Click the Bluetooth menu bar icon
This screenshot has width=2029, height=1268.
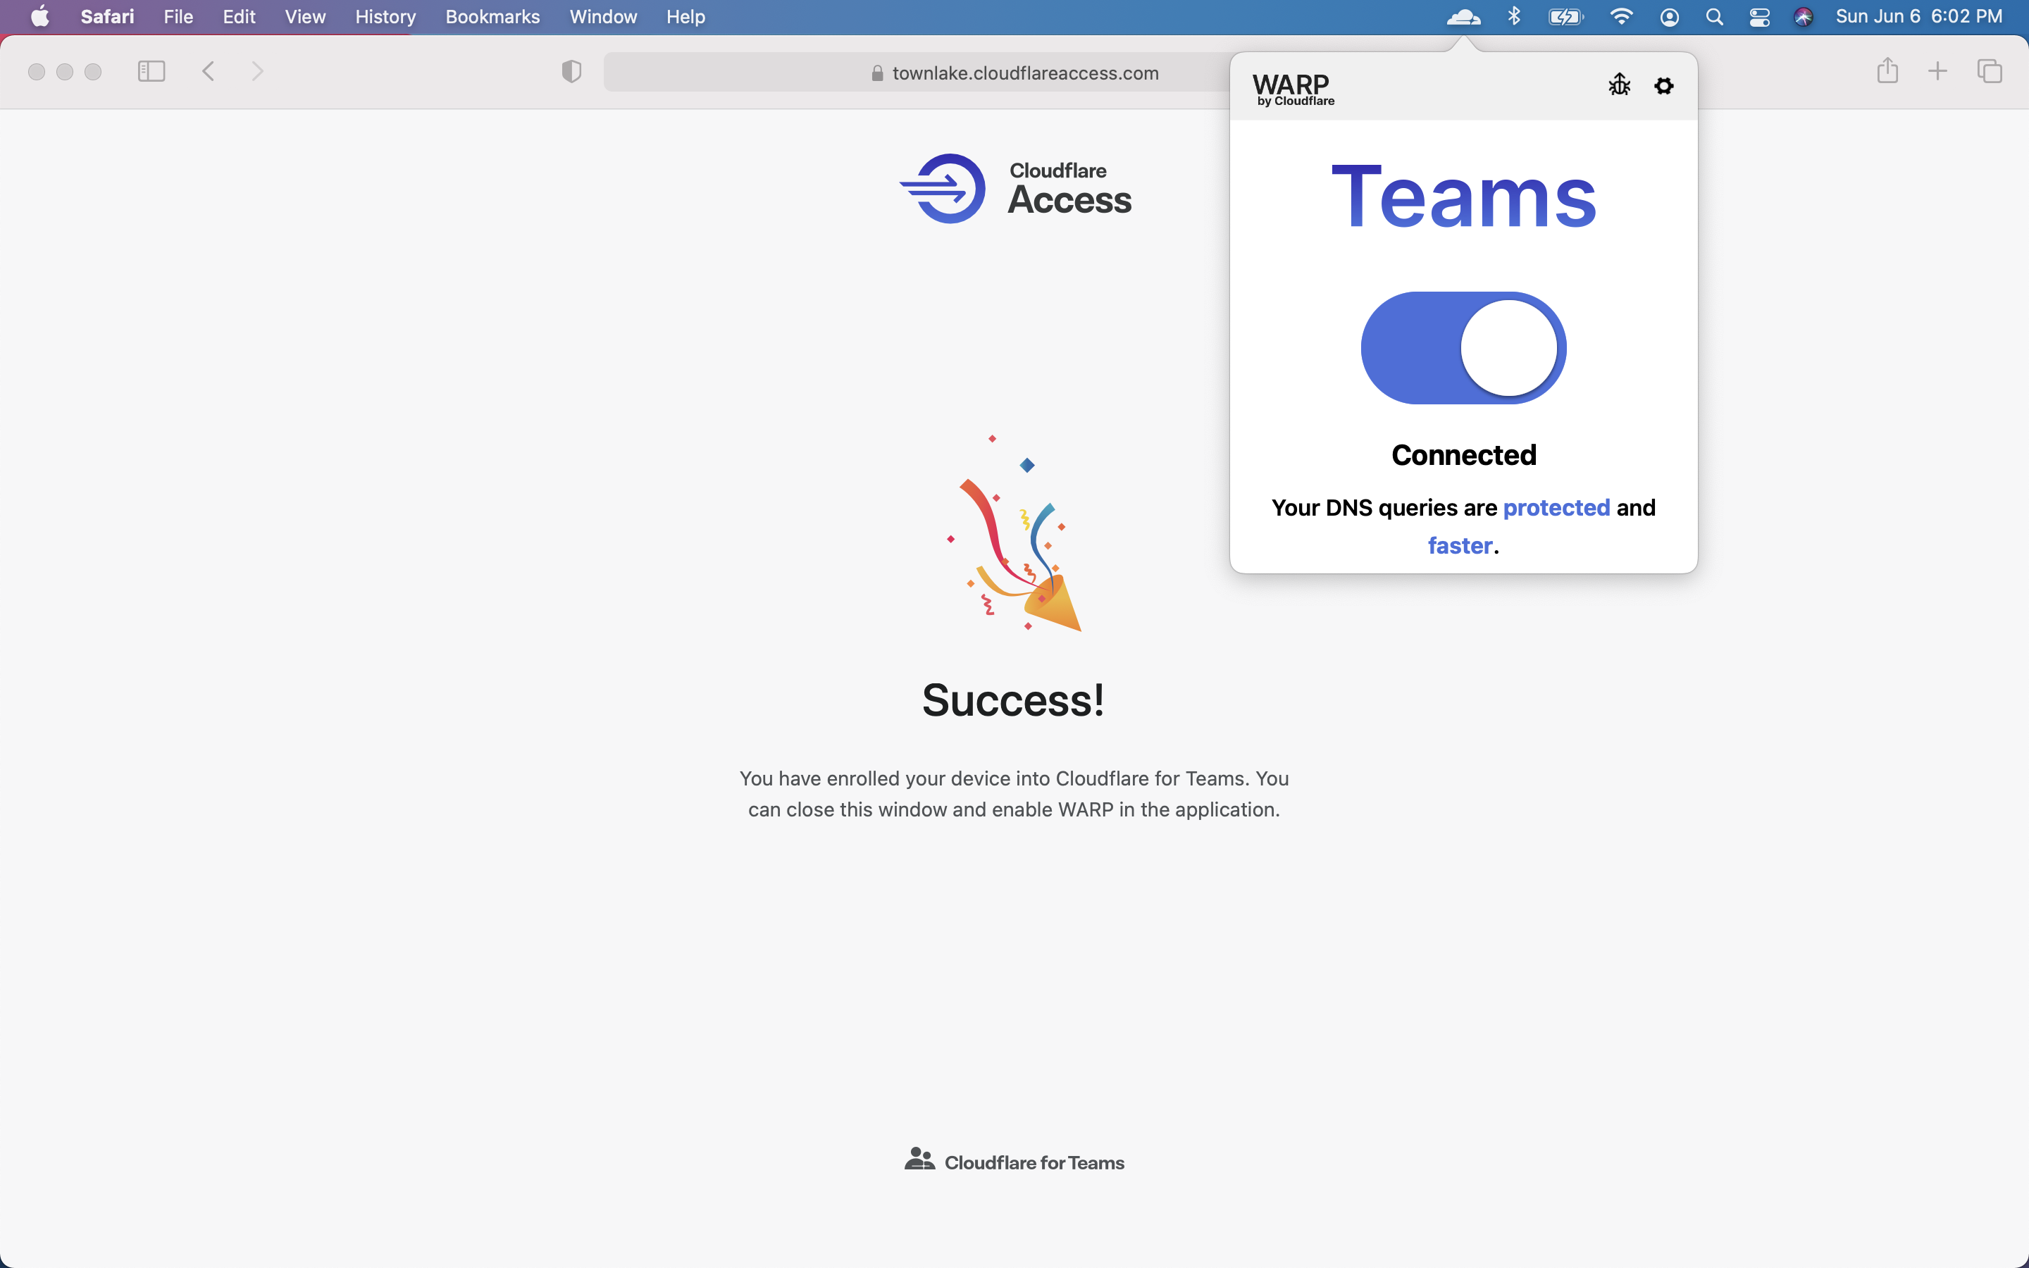(1513, 16)
